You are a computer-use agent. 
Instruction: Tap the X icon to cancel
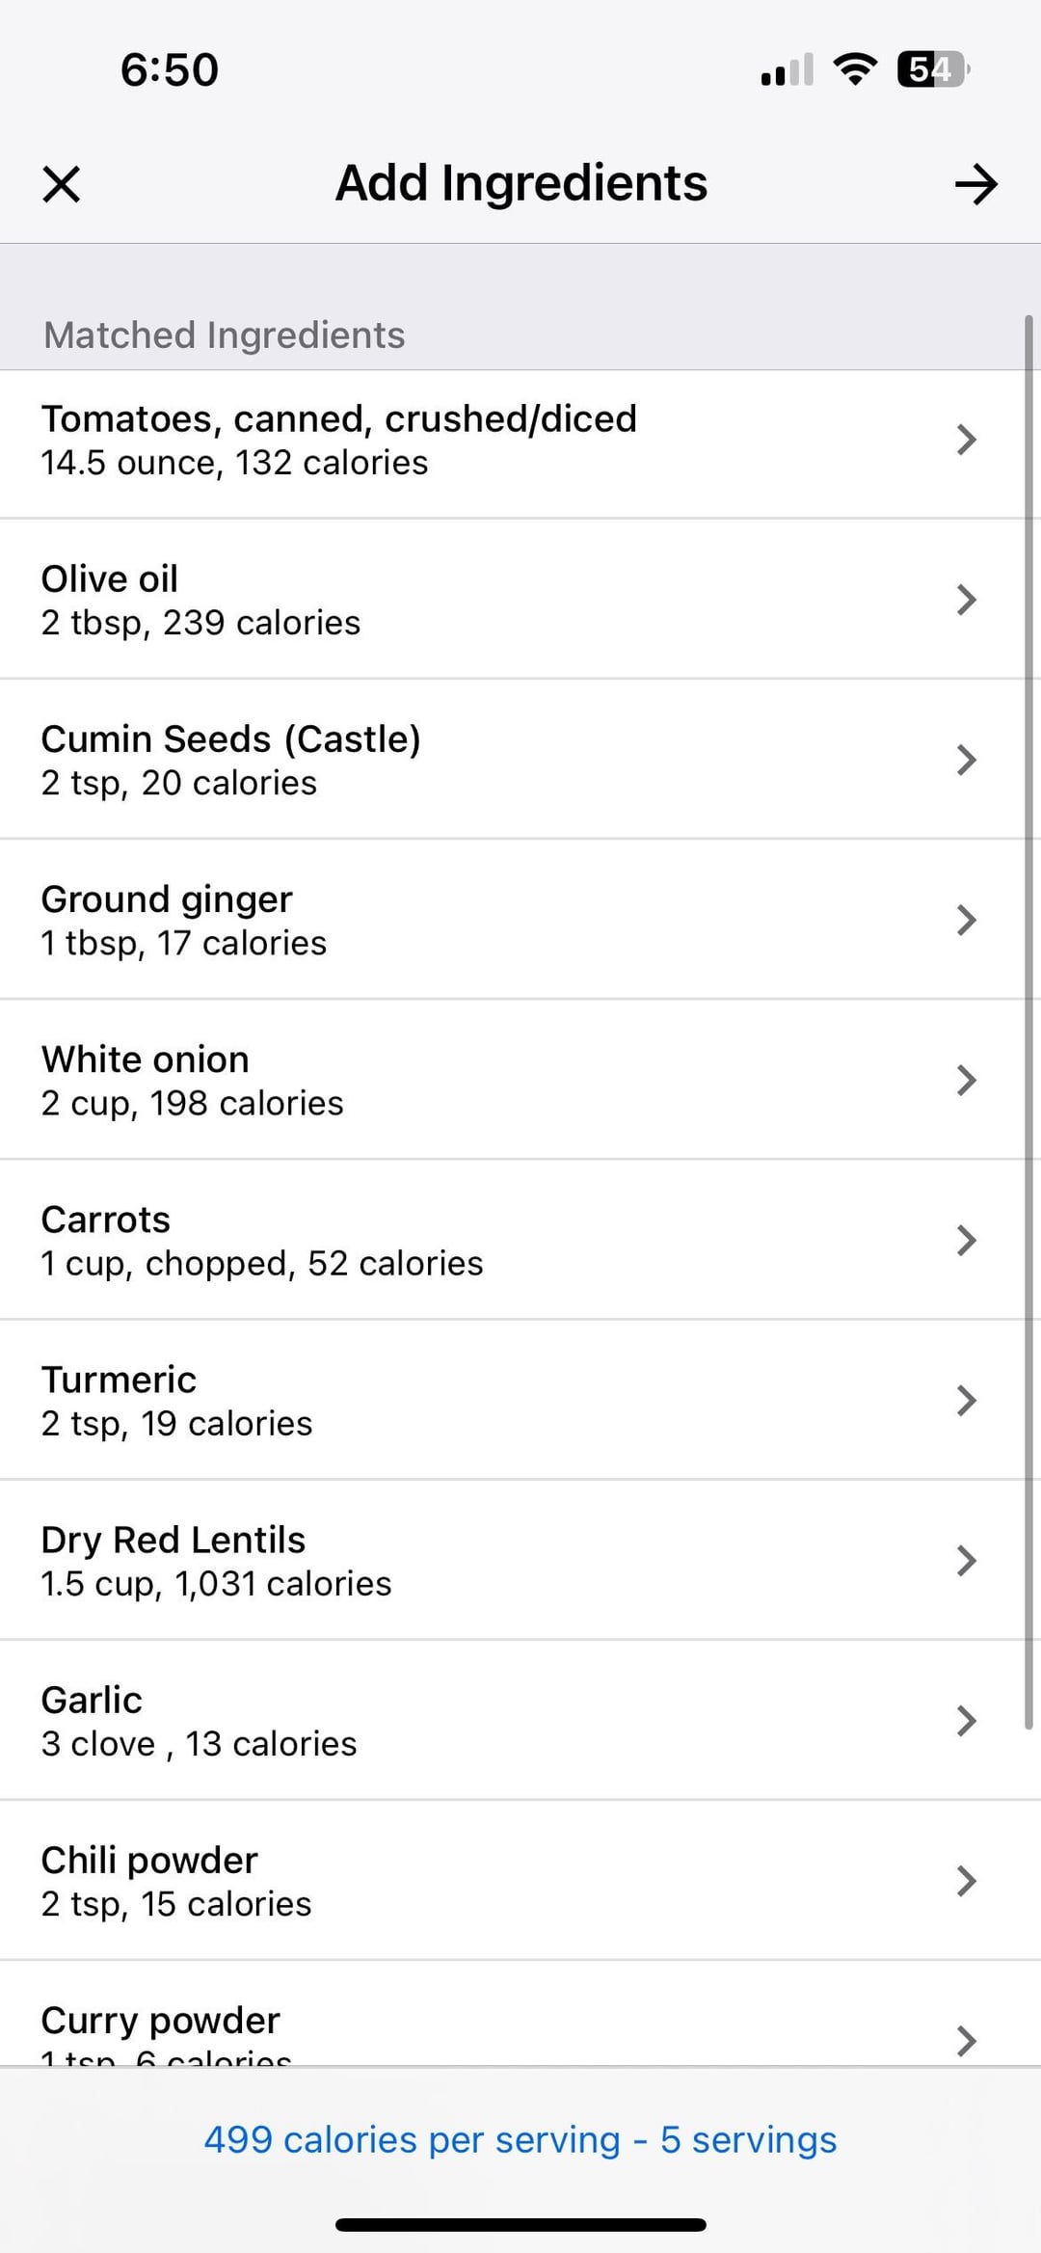(62, 184)
